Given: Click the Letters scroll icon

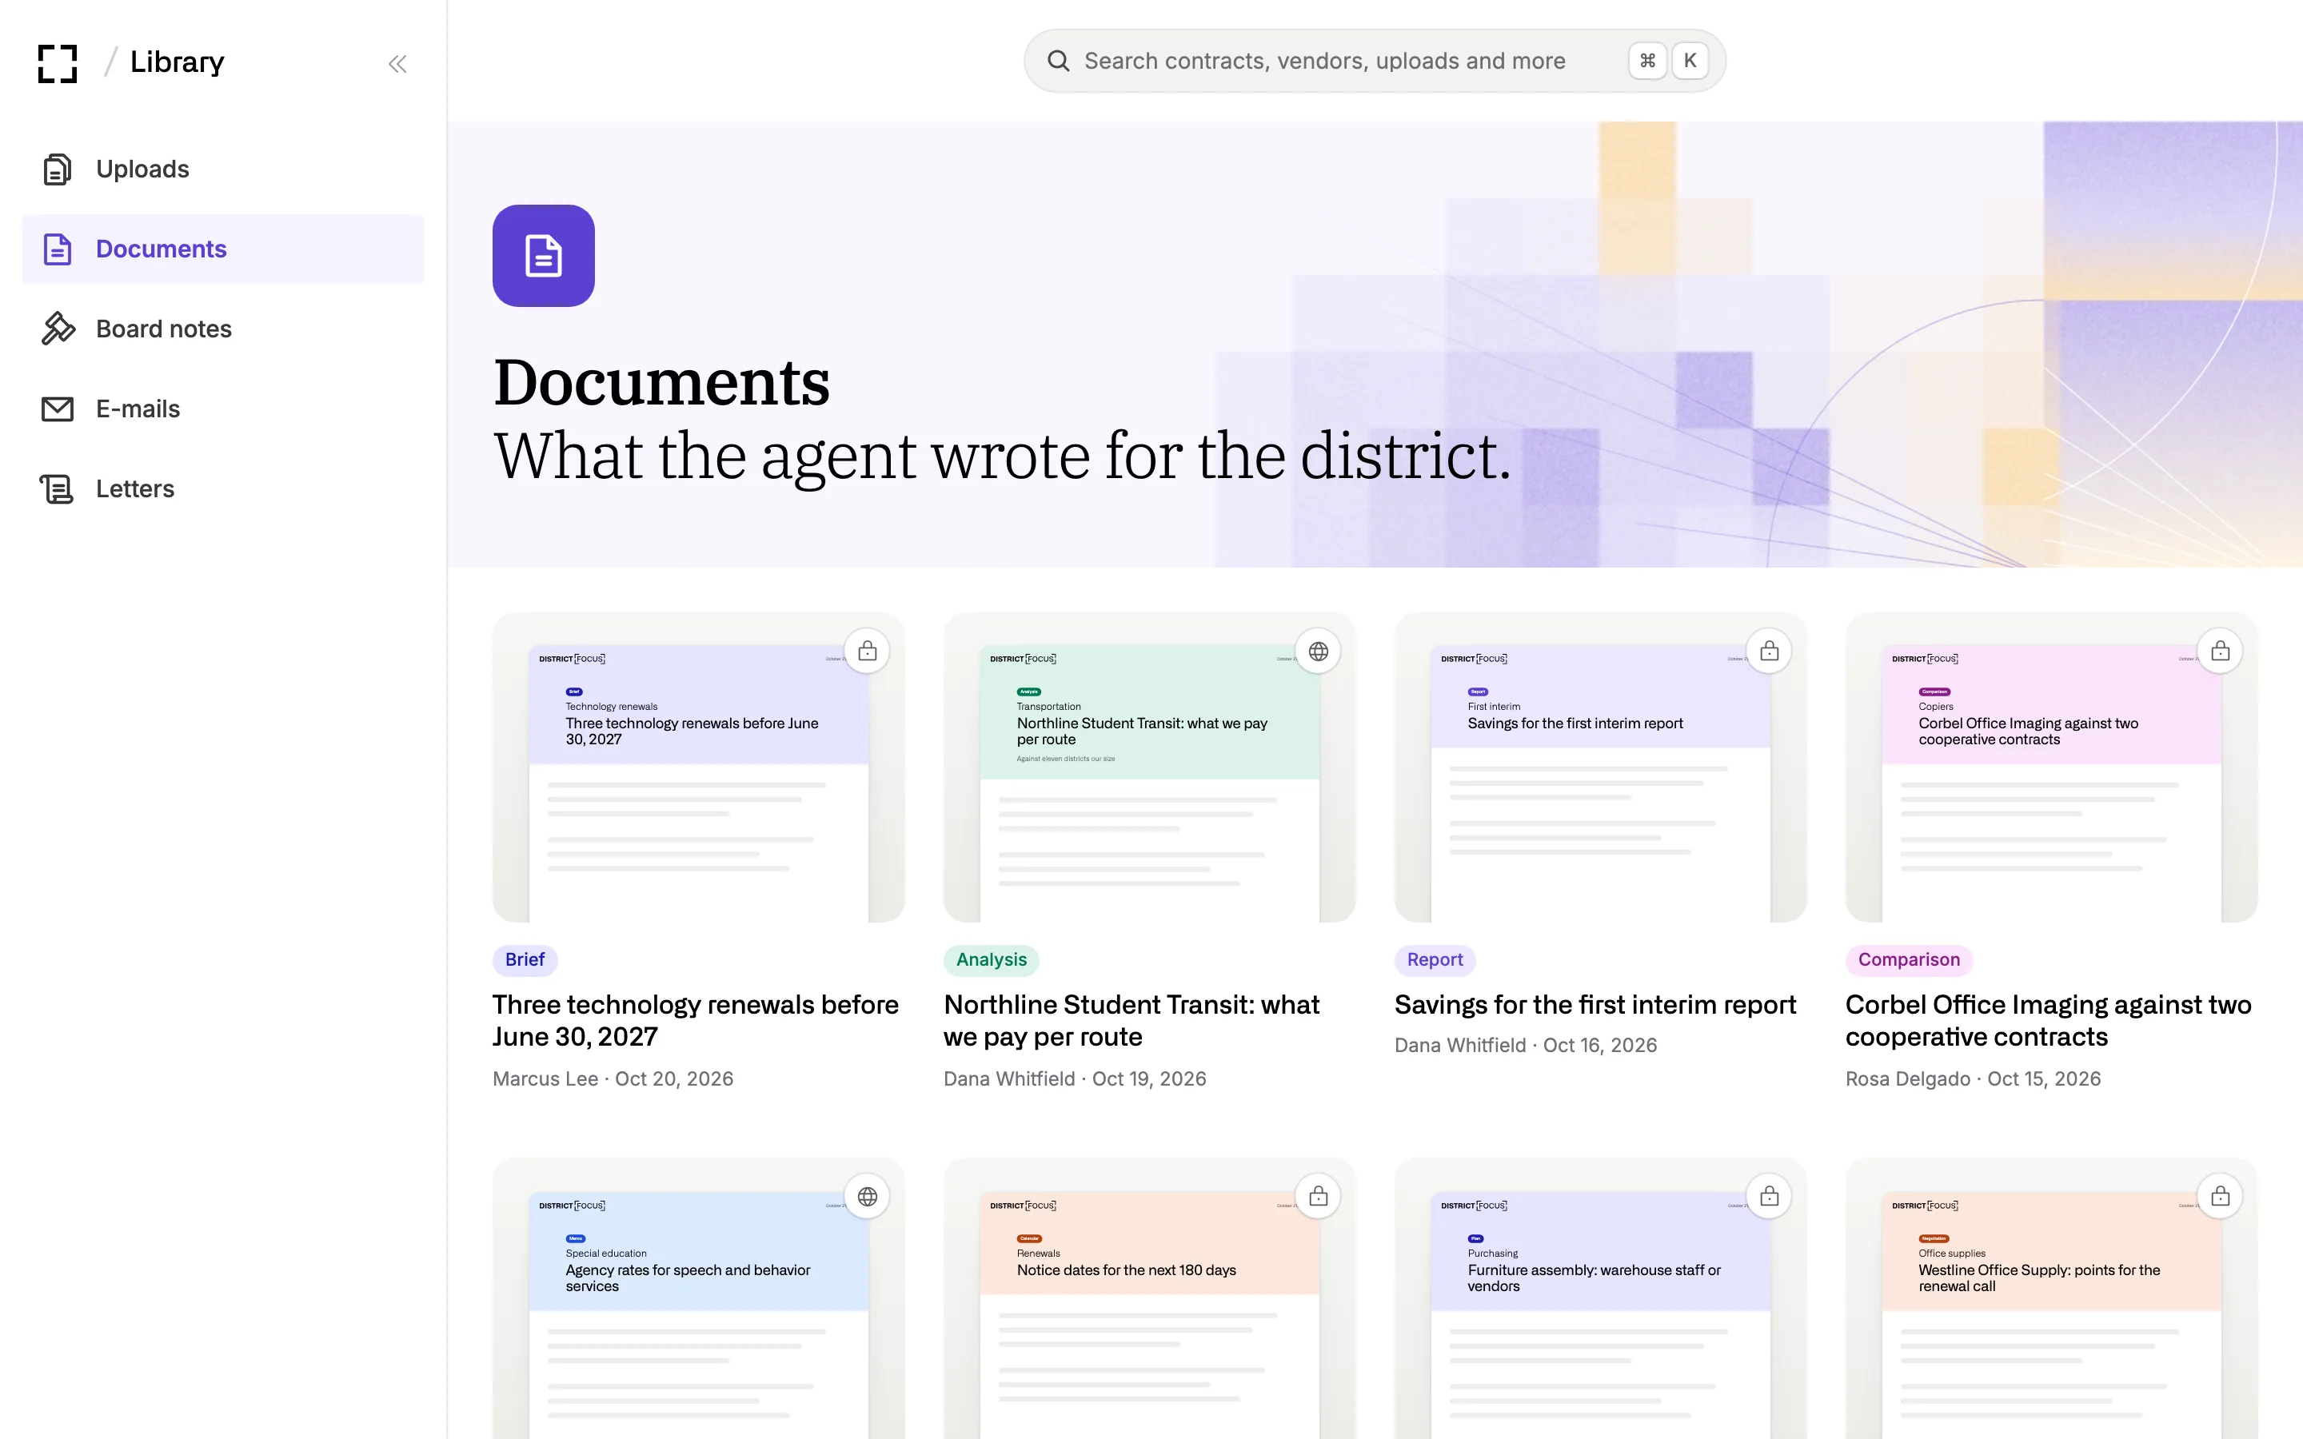Looking at the screenshot, I should point(57,489).
